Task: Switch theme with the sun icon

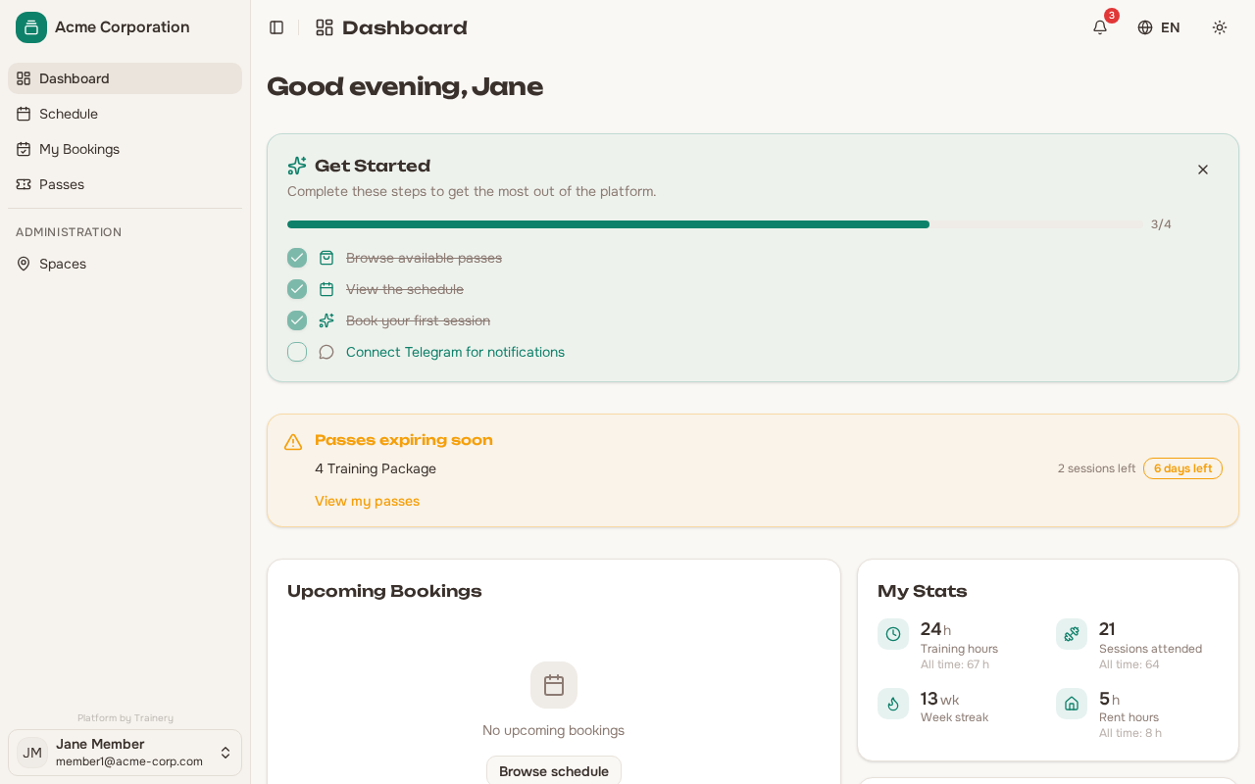Action: (1220, 27)
